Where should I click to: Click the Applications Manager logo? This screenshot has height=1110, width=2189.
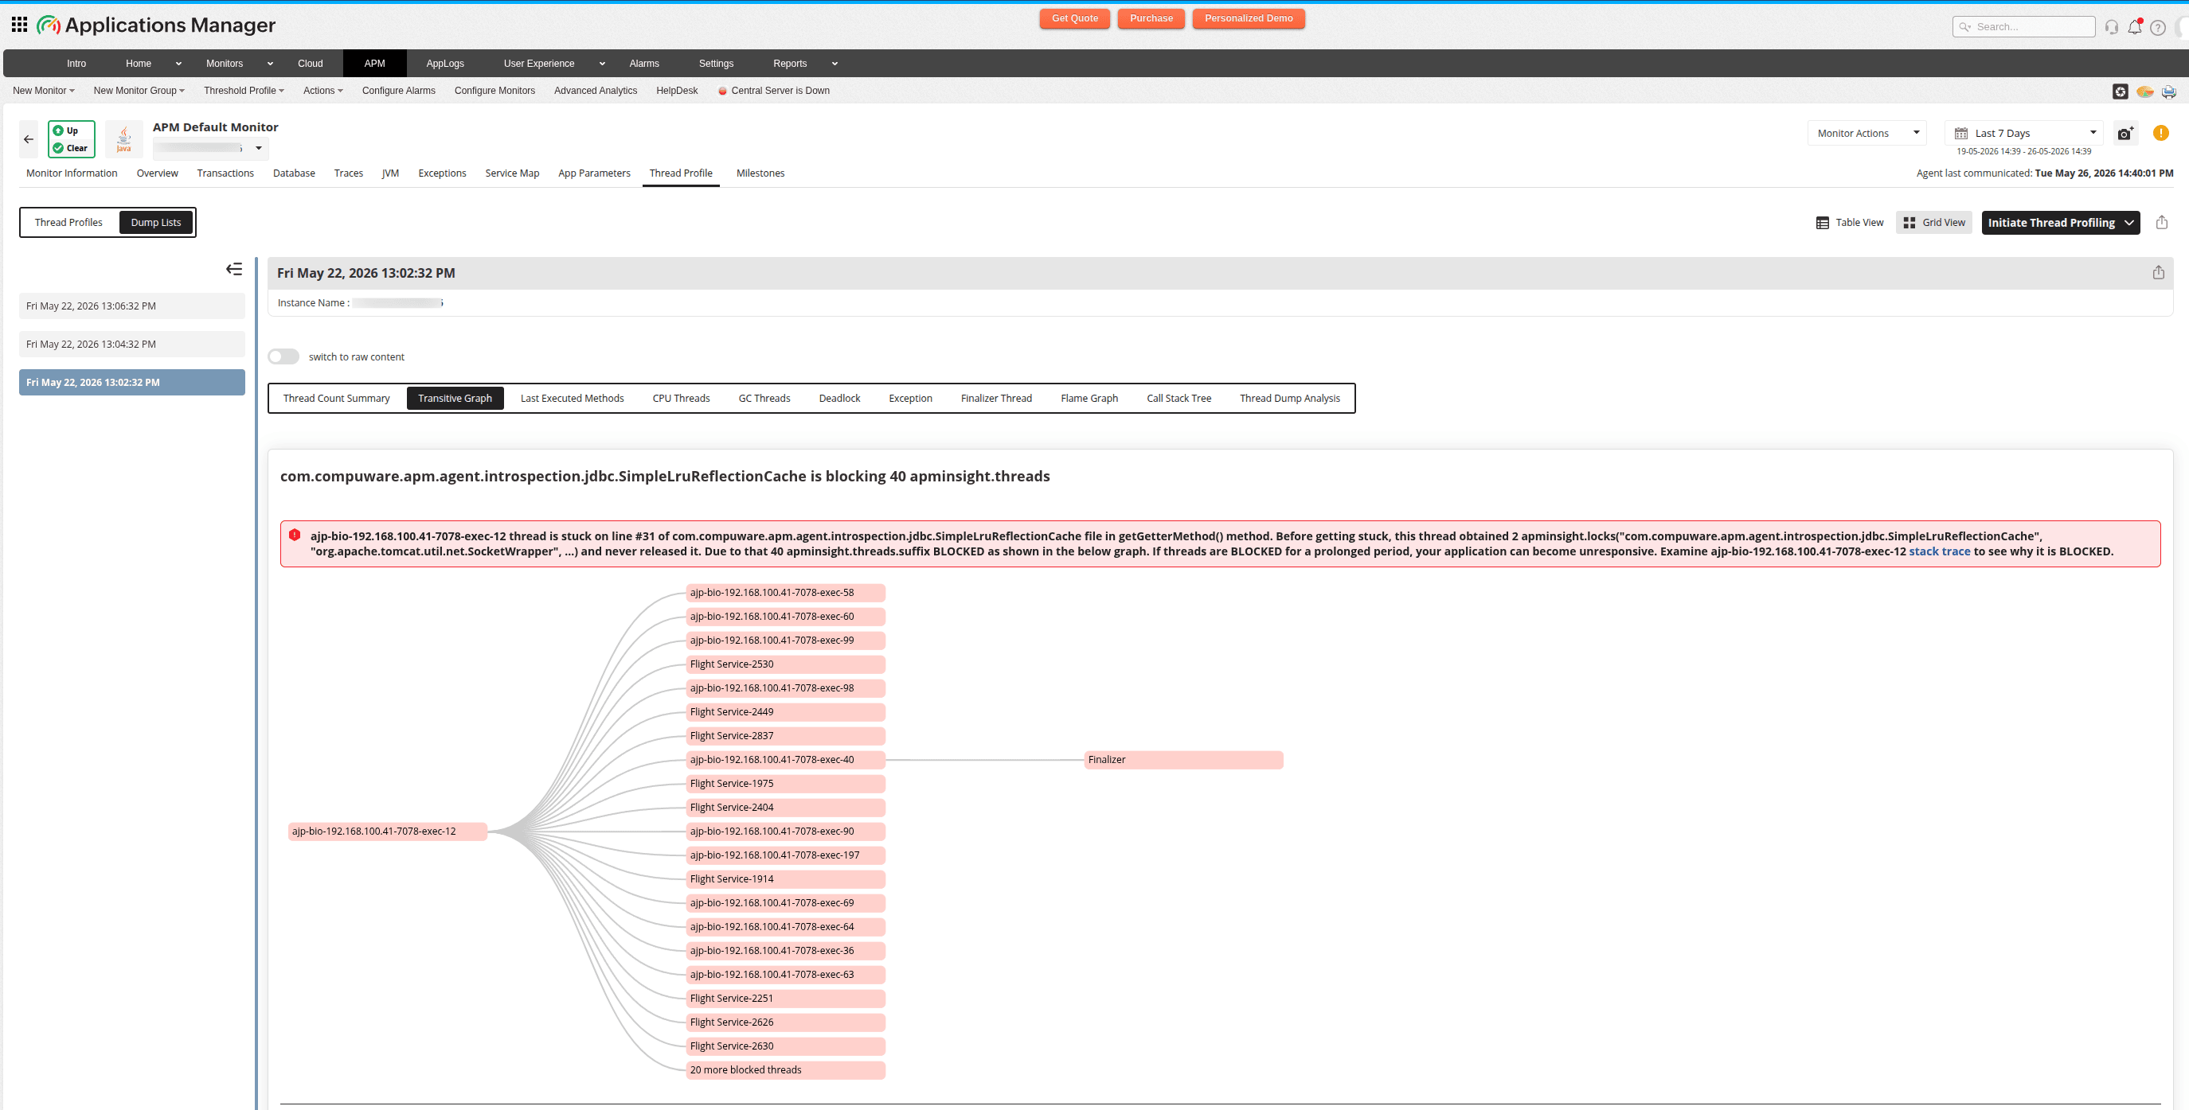[x=156, y=25]
